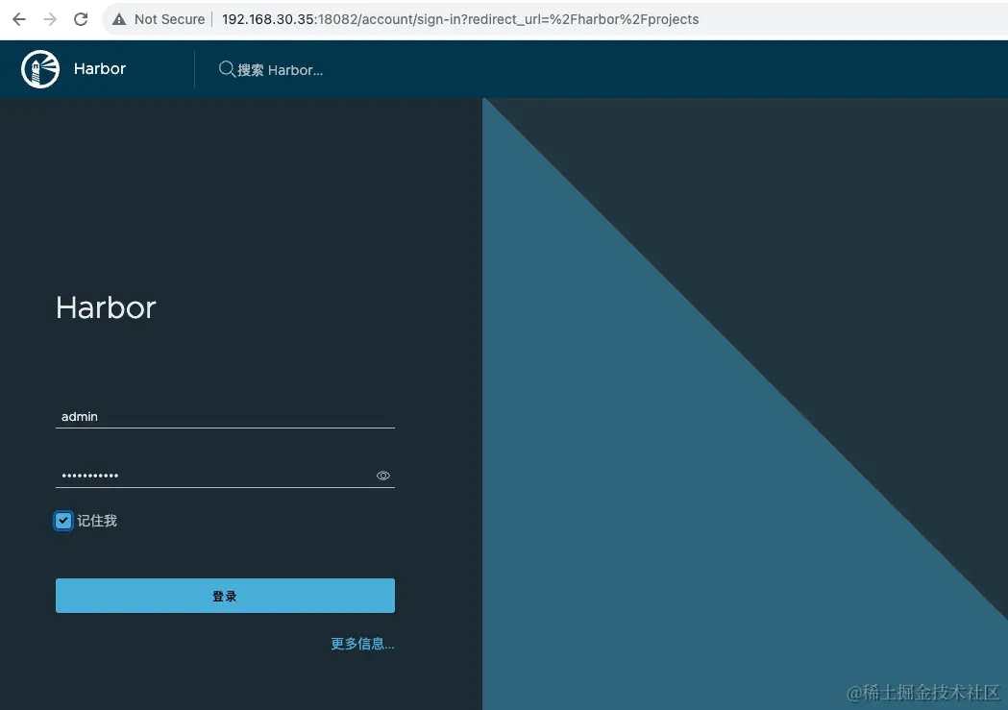Click the browser back arrow
The image size is (1008, 710).
pos(19,19)
